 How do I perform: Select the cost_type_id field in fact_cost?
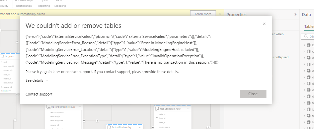click(x=8, y=66)
